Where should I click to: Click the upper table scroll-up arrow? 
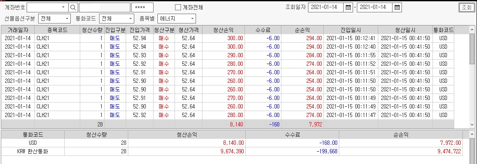(472, 30)
